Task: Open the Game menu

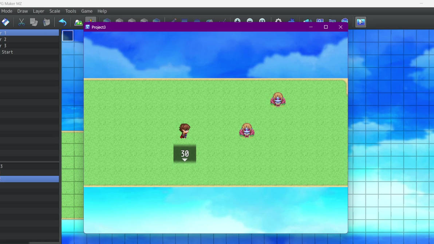Action: coord(87,11)
